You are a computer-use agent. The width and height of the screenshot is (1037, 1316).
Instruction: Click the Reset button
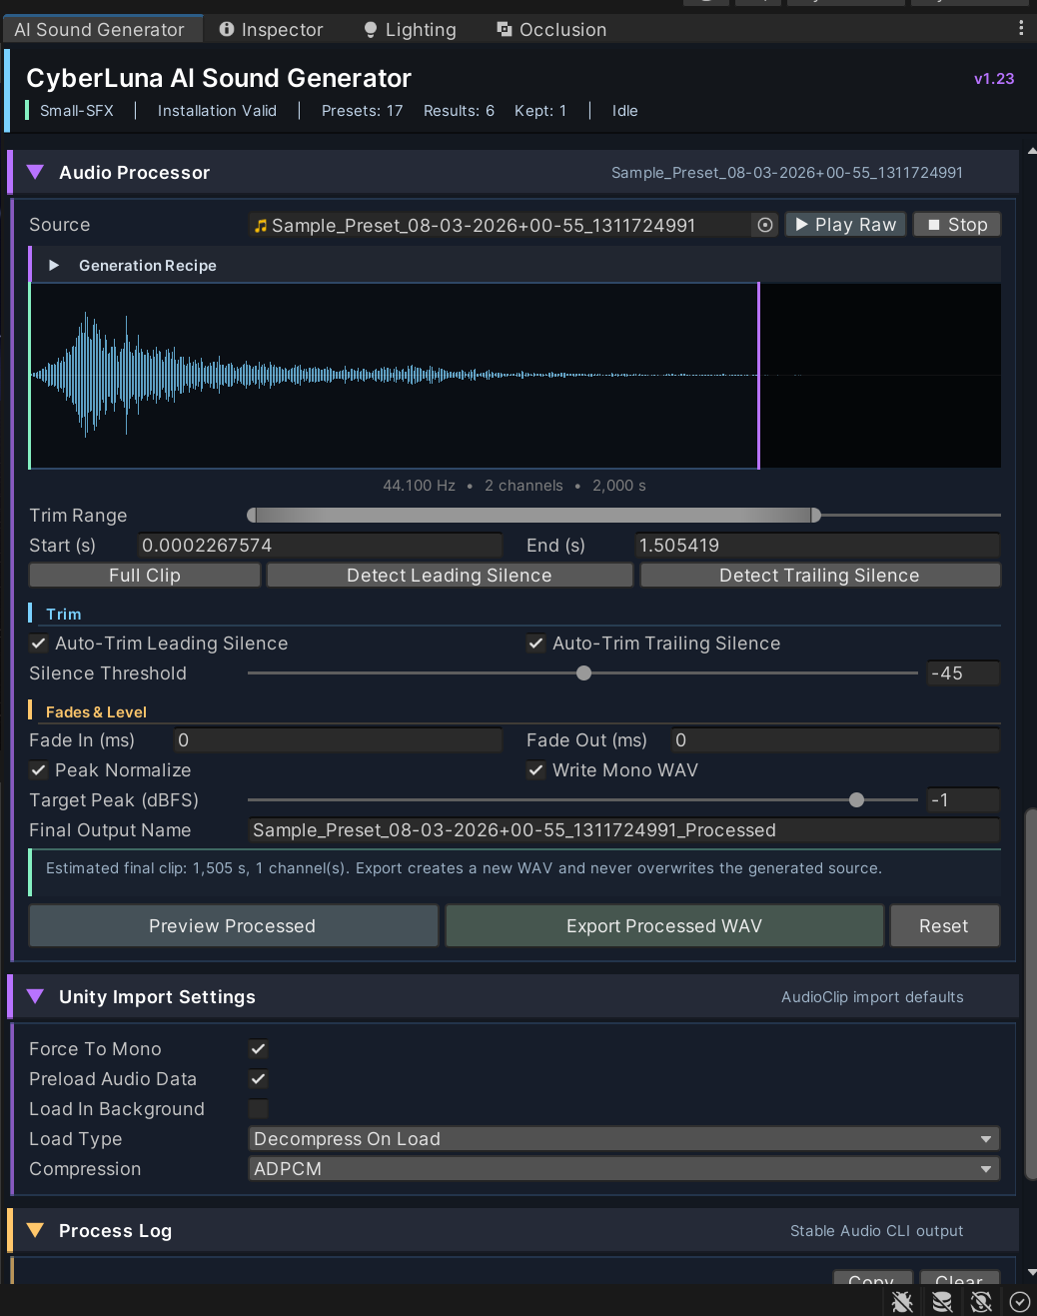pyautogui.click(x=944, y=925)
